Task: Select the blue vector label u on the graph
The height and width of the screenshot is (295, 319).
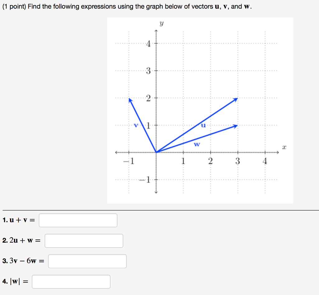Action: coord(203,126)
